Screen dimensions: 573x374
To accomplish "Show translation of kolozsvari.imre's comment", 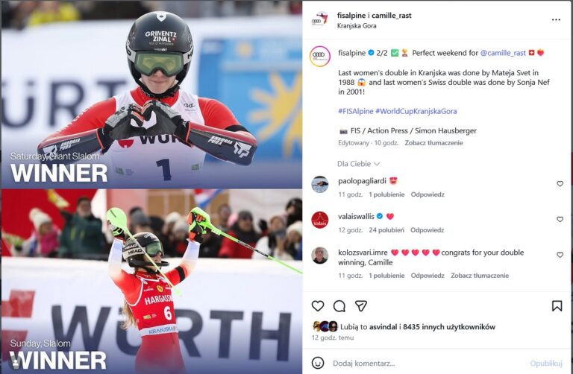I will pyautogui.click(x=480, y=276).
